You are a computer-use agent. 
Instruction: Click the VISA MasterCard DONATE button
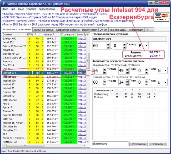click(161, 17)
